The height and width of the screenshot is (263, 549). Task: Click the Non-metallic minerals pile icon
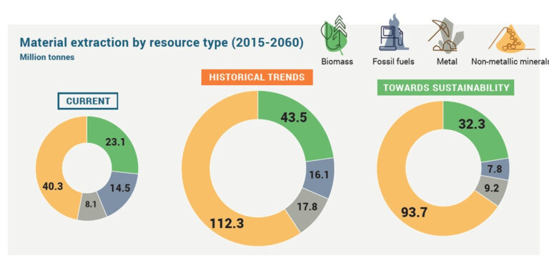[x=512, y=38]
